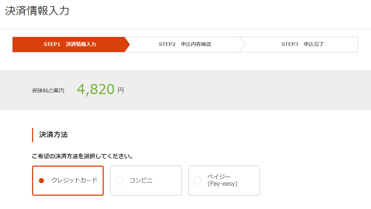Click the chevron arrow after STEP2 申込内容確認
The width and height of the screenshot is (371, 209).
(x=242, y=44)
